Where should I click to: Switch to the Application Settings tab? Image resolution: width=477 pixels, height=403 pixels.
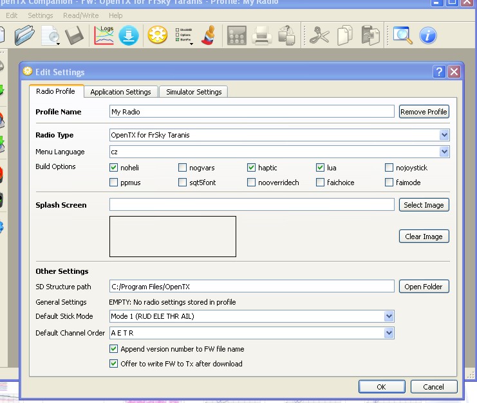pyautogui.click(x=120, y=92)
